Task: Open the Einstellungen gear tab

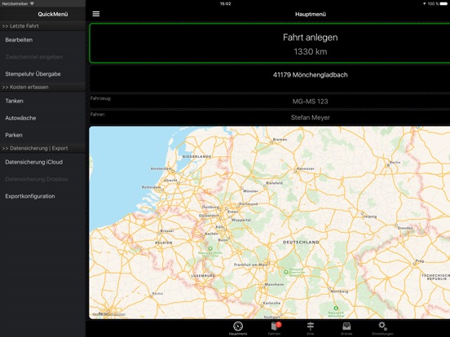Action: [382, 328]
